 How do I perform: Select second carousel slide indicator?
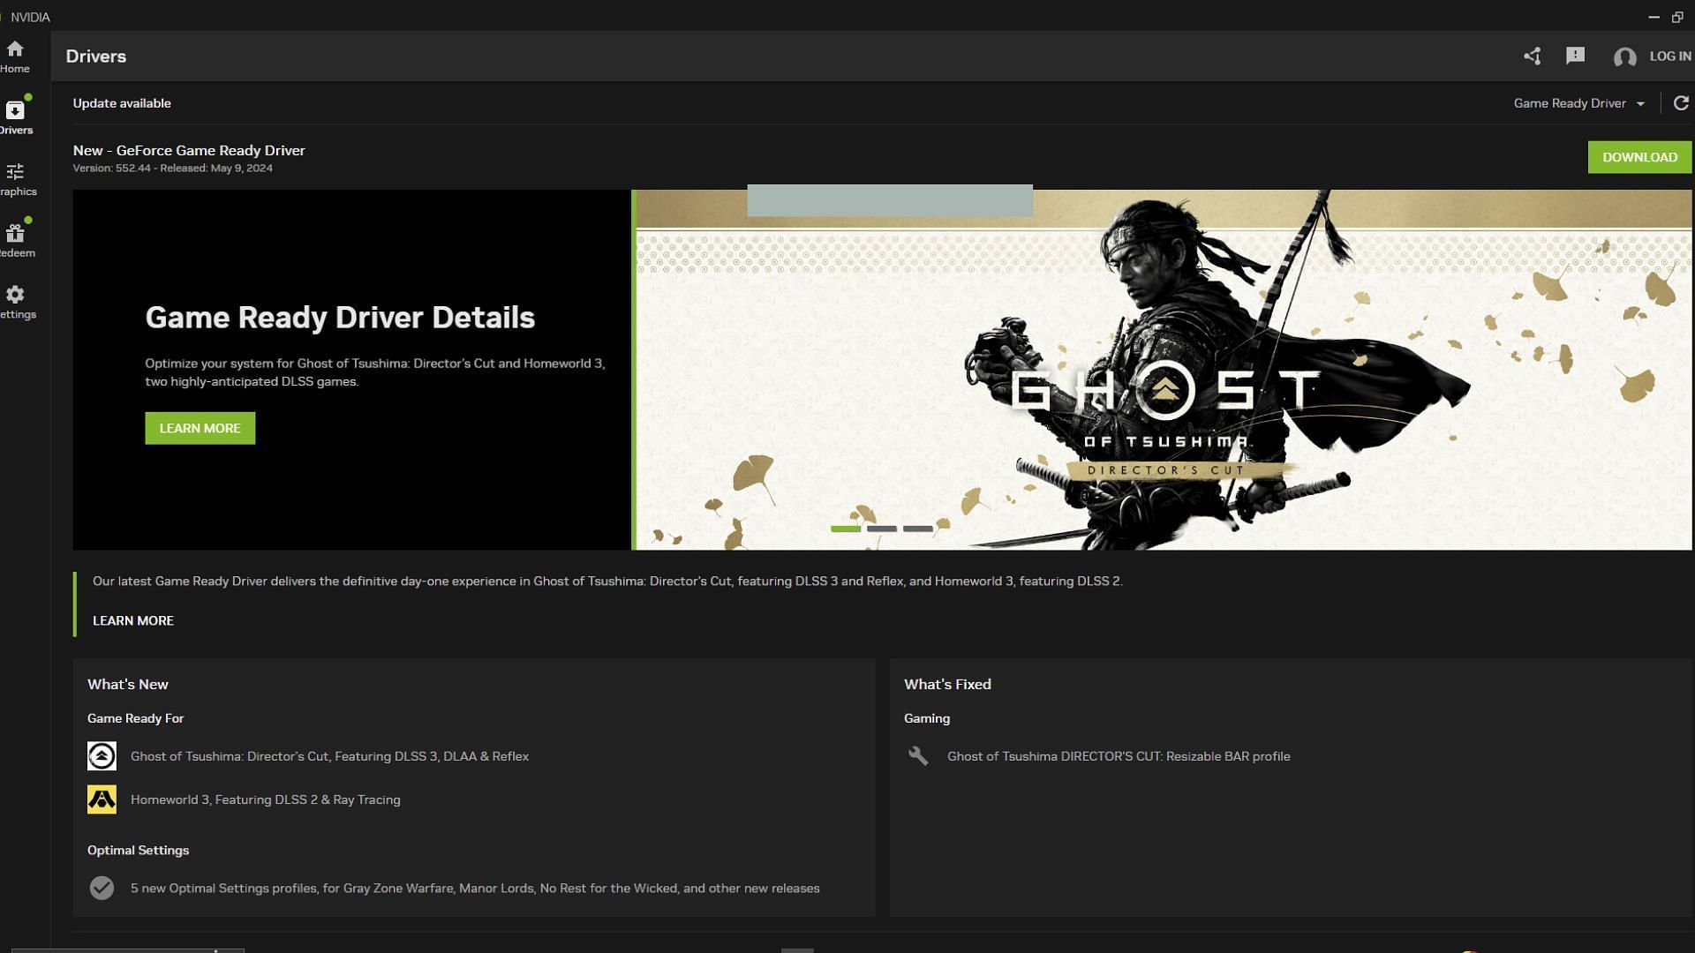tap(881, 529)
